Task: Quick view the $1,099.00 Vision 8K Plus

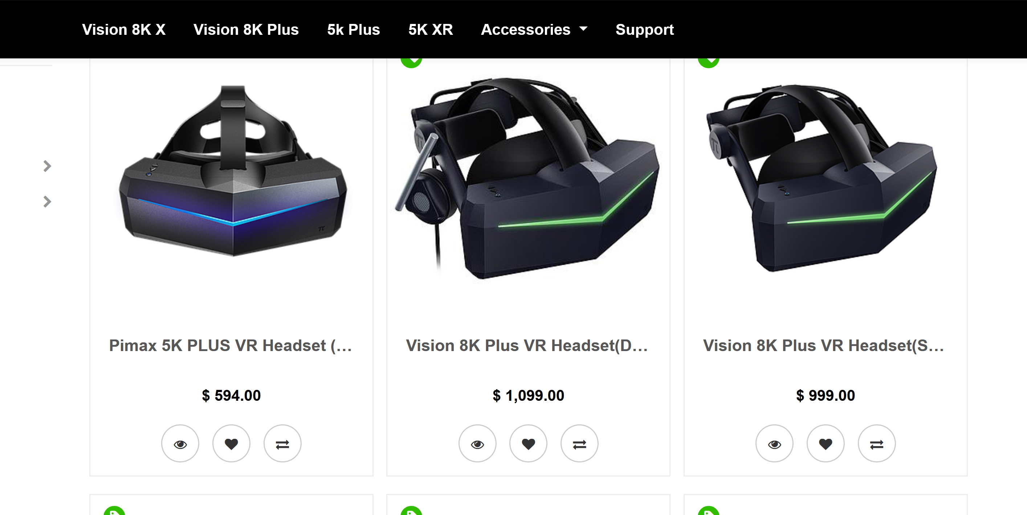Action: pos(477,444)
